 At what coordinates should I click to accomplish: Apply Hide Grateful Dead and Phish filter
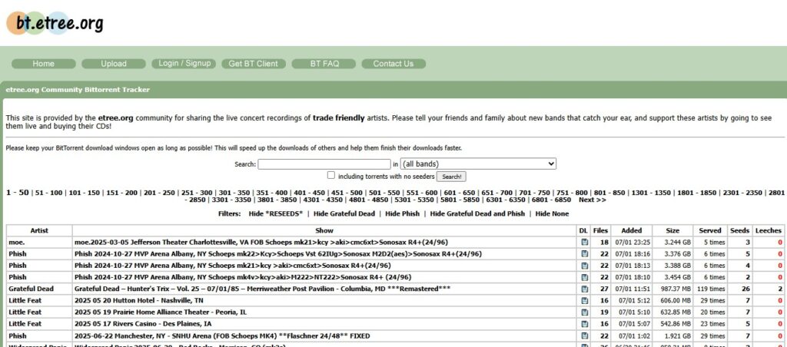477,213
